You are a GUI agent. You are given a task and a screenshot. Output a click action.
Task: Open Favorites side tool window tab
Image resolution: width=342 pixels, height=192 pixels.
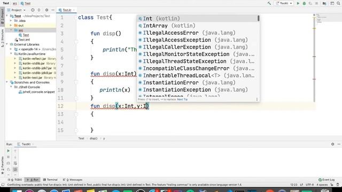point(2,165)
